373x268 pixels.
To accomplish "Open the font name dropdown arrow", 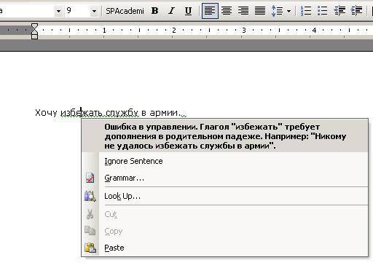I will (x=58, y=11).
